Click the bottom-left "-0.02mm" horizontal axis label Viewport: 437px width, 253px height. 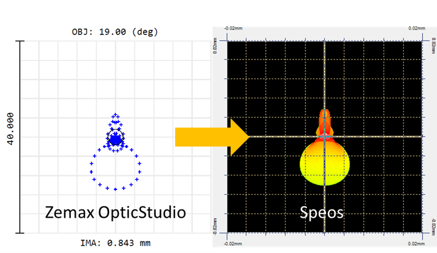tap(233, 244)
